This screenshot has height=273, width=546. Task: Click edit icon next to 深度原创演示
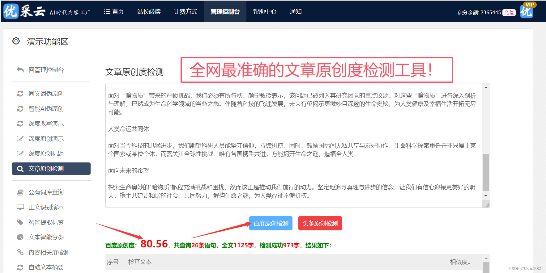pyautogui.click(x=20, y=139)
